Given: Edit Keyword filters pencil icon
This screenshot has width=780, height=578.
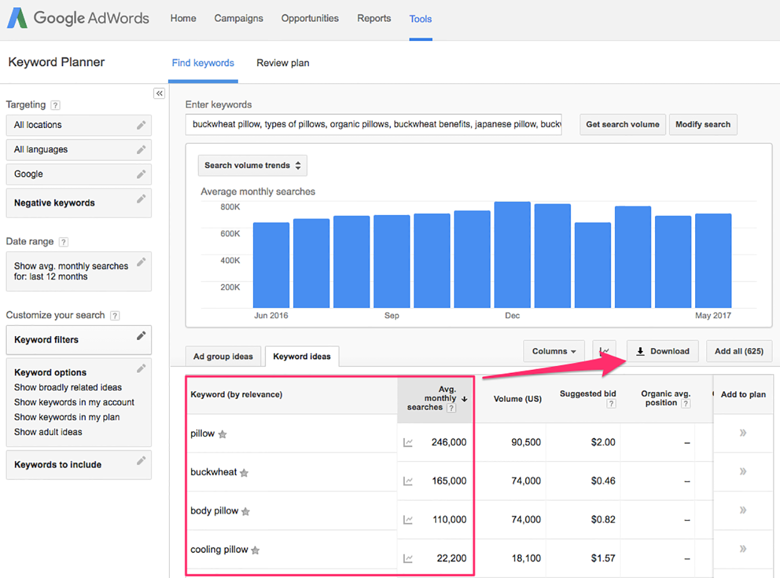Looking at the screenshot, I should (x=141, y=336).
